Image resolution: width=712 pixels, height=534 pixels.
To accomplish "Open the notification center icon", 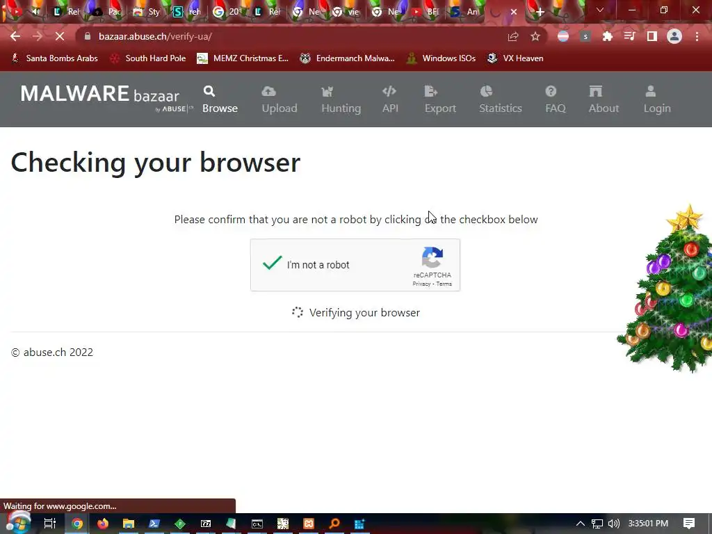I will point(689,524).
